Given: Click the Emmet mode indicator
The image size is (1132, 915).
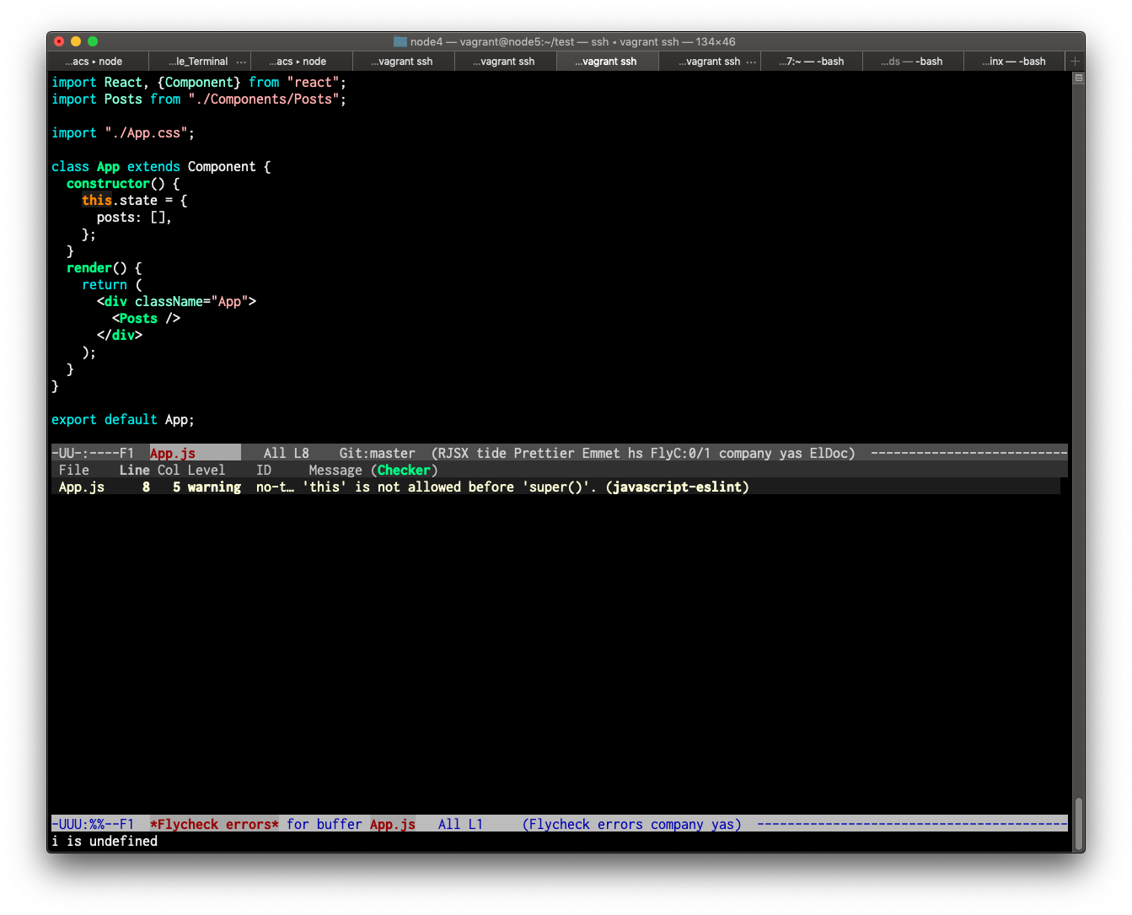Looking at the screenshot, I should [x=600, y=453].
